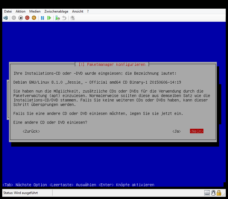Click the padlock icon in the status bar
Screen dimensions: 228x199
click(x=219, y=193)
